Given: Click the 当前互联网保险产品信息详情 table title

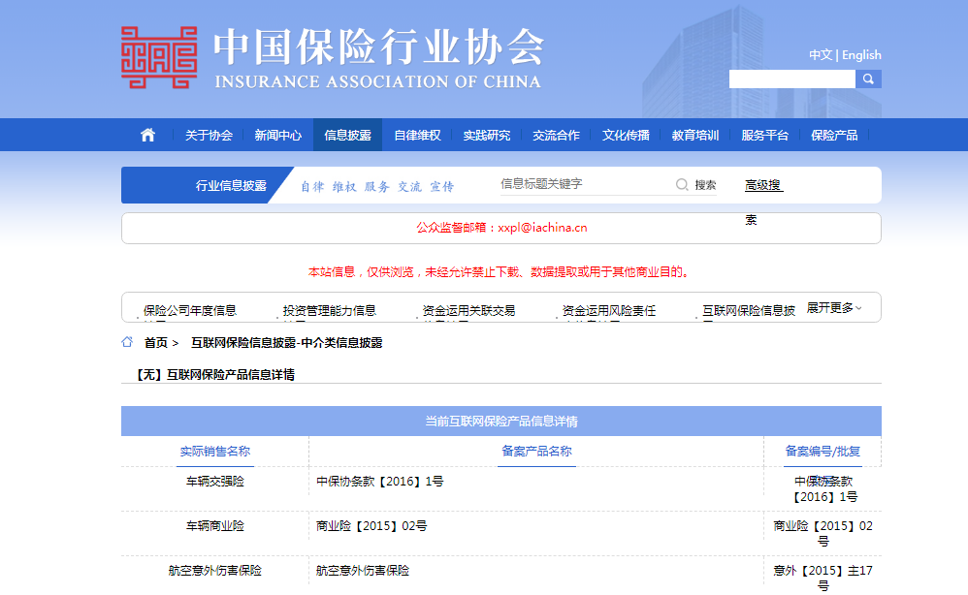Looking at the screenshot, I should click(x=501, y=422).
